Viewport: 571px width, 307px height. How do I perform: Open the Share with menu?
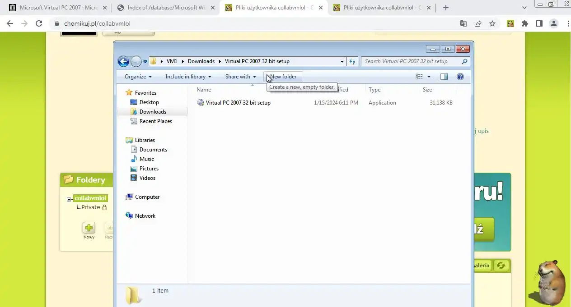(x=241, y=77)
